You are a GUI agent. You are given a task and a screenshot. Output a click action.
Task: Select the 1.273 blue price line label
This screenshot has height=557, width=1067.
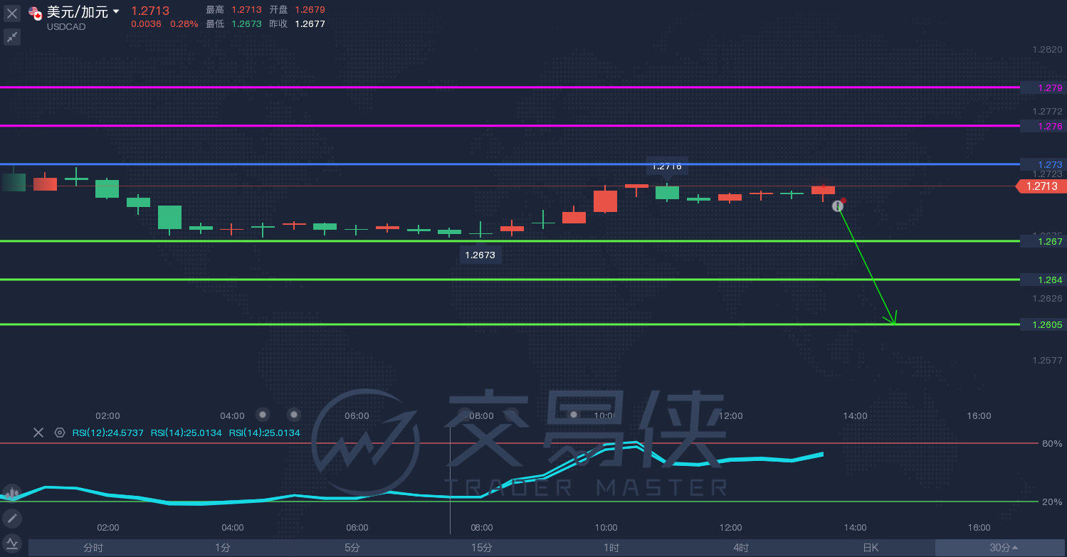[1043, 164]
